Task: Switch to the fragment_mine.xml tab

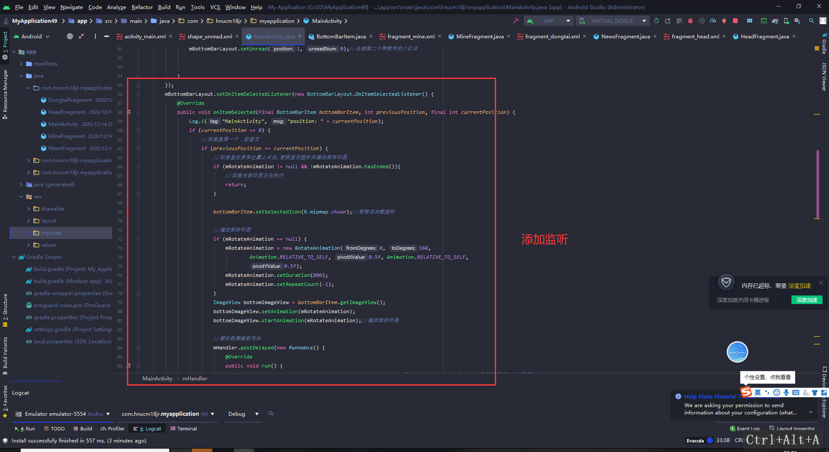Action: click(411, 37)
